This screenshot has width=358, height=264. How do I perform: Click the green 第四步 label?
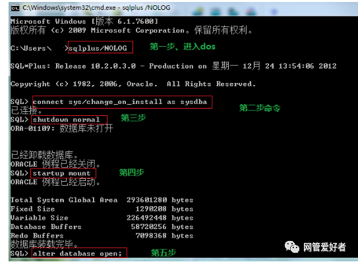[131, 172]
